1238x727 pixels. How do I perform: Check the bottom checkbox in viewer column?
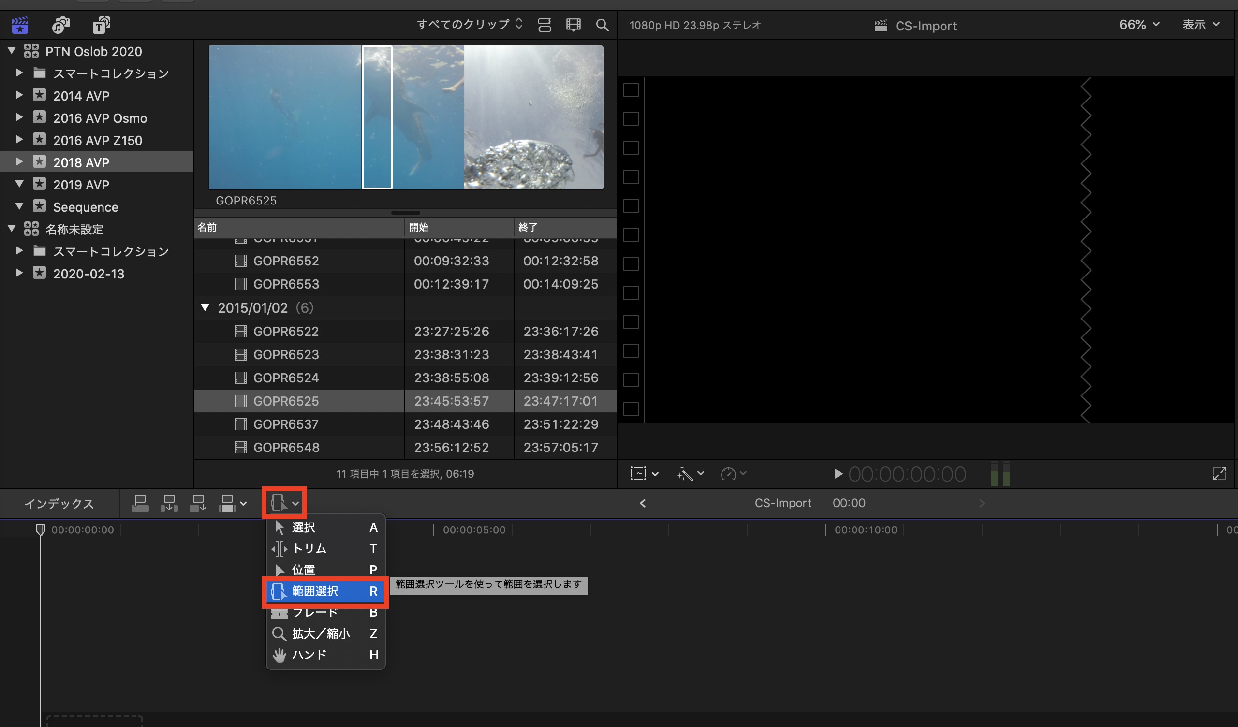tap(631, 408)
